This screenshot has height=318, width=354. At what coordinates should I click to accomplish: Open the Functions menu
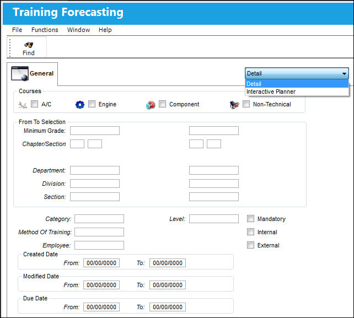click(45, 30)
